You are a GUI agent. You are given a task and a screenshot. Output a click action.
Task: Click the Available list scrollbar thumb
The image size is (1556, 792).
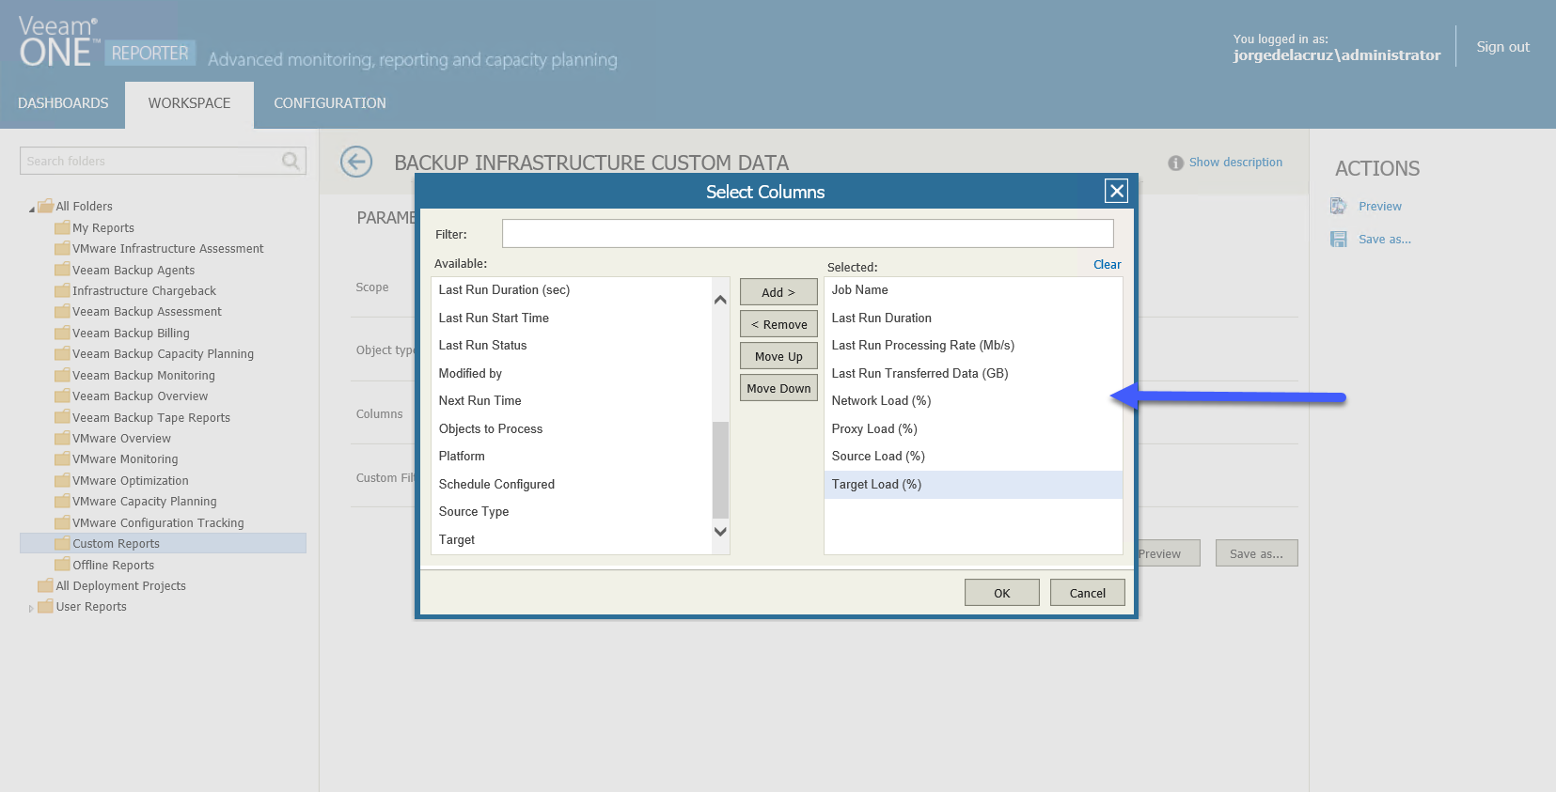(x=720, y=470)
